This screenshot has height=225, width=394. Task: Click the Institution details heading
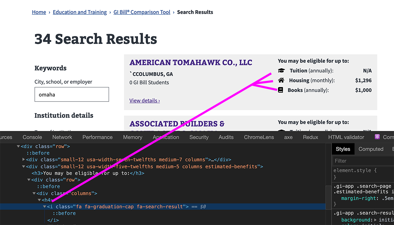point(64,116)
